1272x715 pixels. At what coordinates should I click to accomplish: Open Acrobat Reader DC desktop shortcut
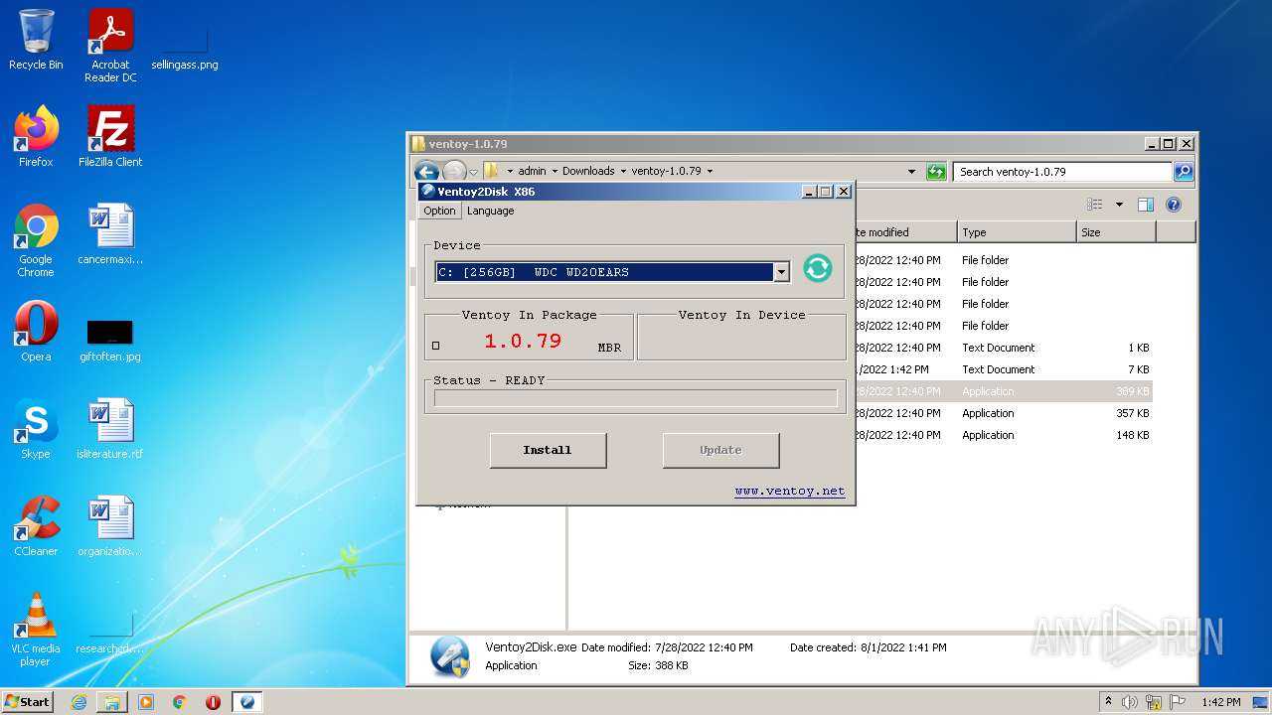(110, 46)
